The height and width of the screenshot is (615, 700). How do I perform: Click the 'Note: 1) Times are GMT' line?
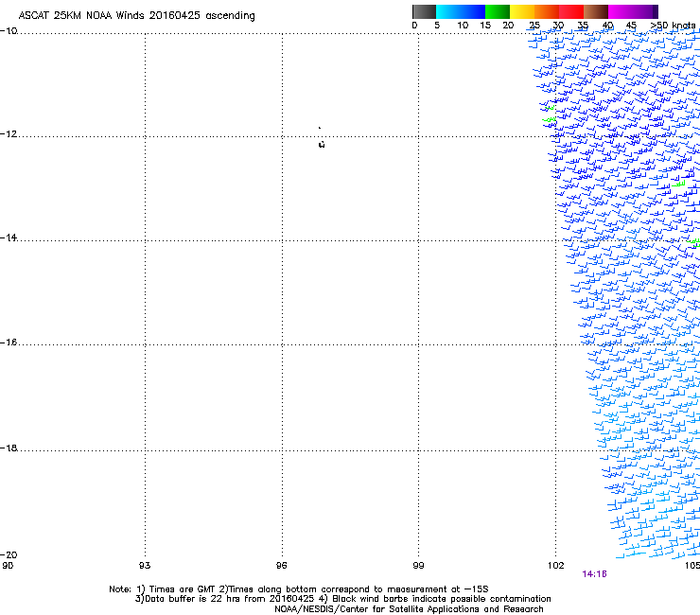pyautogui.click(x=298, y=589)
